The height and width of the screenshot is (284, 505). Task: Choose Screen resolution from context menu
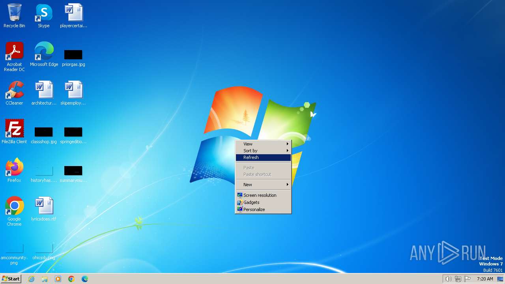tap(263, 195)
